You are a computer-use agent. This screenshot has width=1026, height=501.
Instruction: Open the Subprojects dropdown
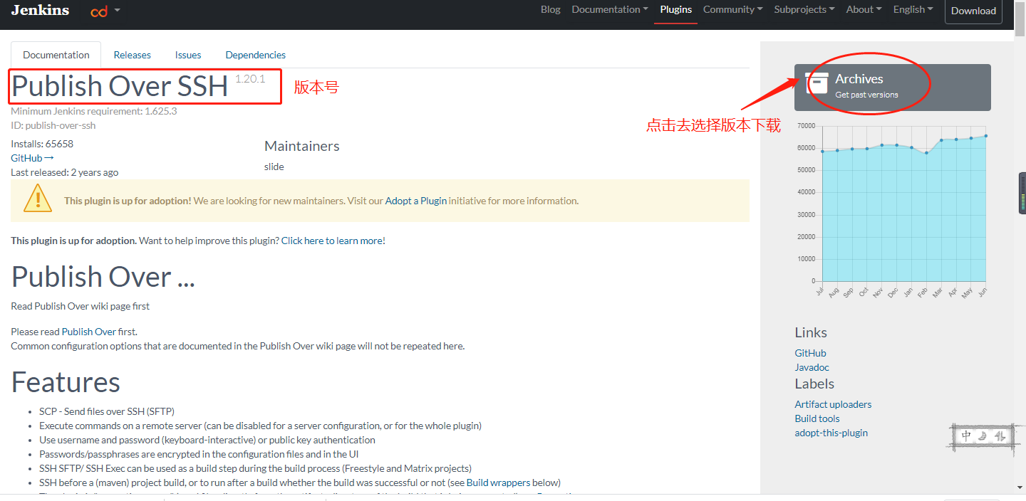[x=804, y=10]
